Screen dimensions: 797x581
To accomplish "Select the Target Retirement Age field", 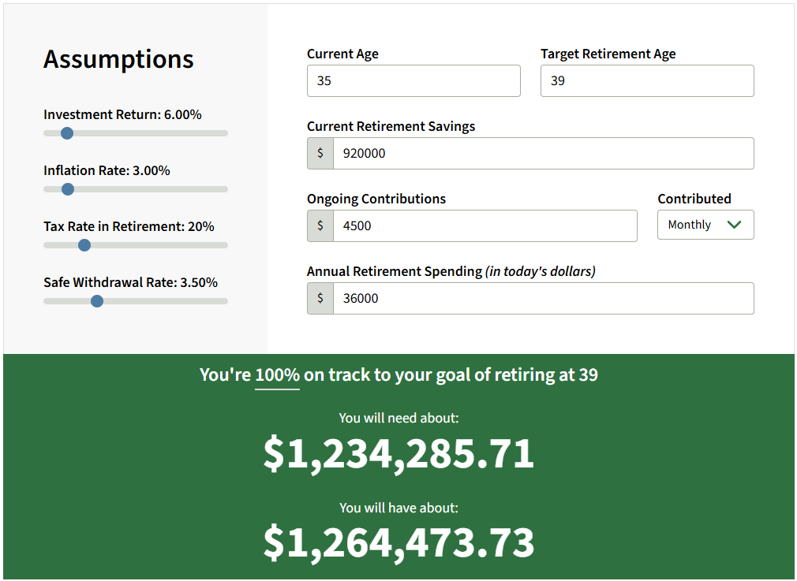I will tap(647, 81).
